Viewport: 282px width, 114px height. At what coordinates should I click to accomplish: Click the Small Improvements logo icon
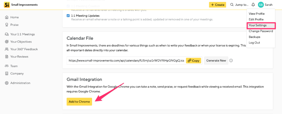tap(7, 5)
